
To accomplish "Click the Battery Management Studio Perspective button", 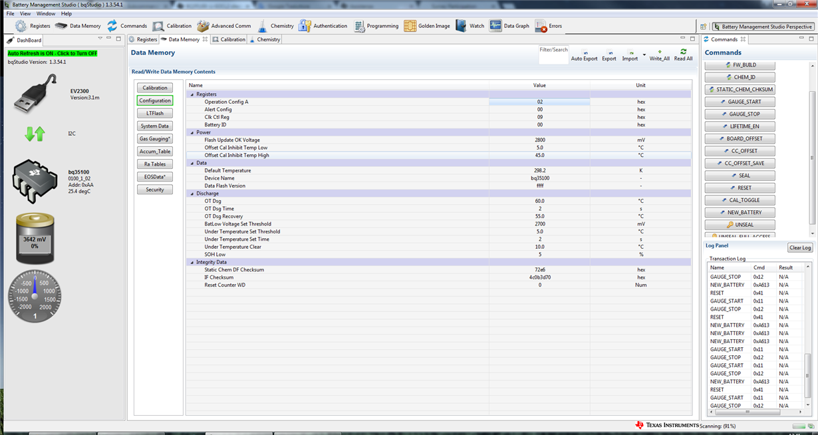I will (763, 27).
